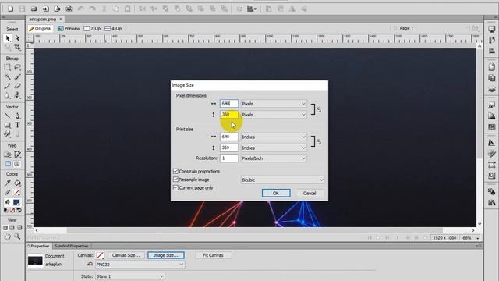The width and height of the screenshot is (499, 281).
Task: Select the Hand tool
Action: [8, 237]
